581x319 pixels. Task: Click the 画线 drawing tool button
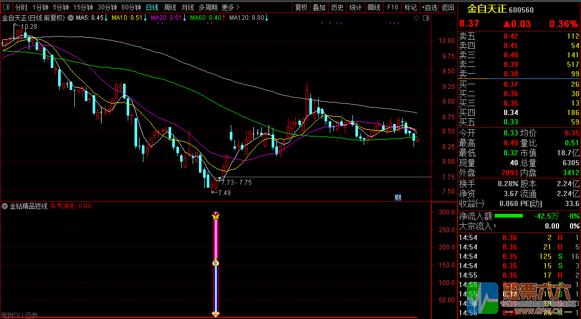point(374,7)
